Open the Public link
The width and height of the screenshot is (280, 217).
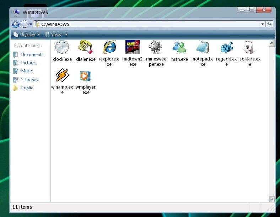pos(27,88)
